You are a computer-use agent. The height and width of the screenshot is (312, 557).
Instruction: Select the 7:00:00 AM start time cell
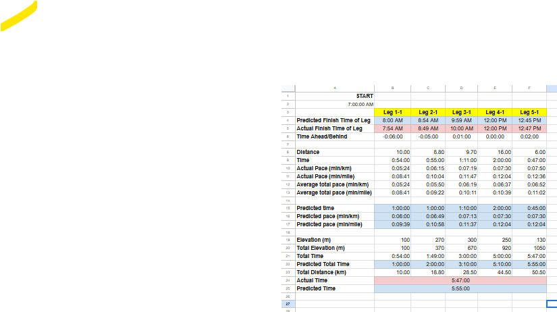tap(360, 104)
